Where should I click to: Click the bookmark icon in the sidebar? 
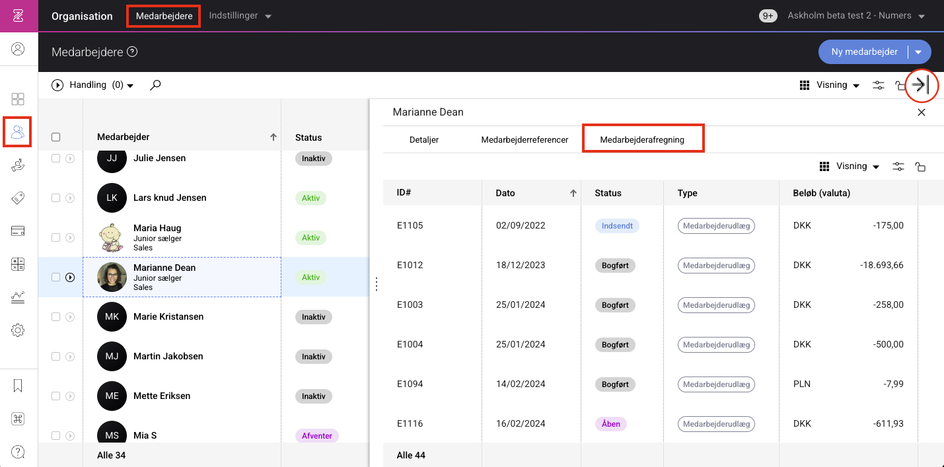[18, 386]
